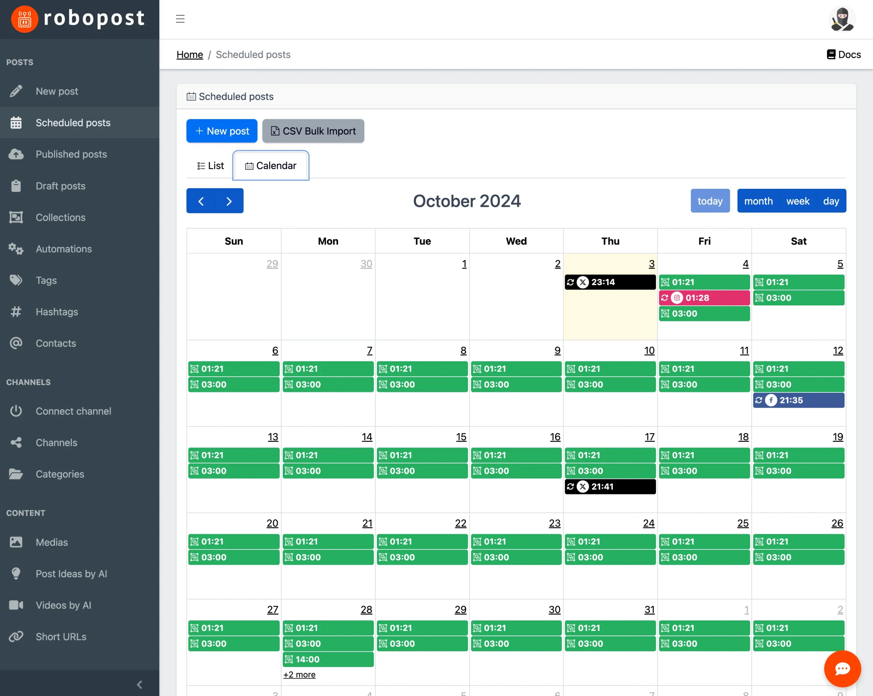This screenshot has height=696, width=873.
Task: Click the robopost logo icon
Action: (25, 19)
